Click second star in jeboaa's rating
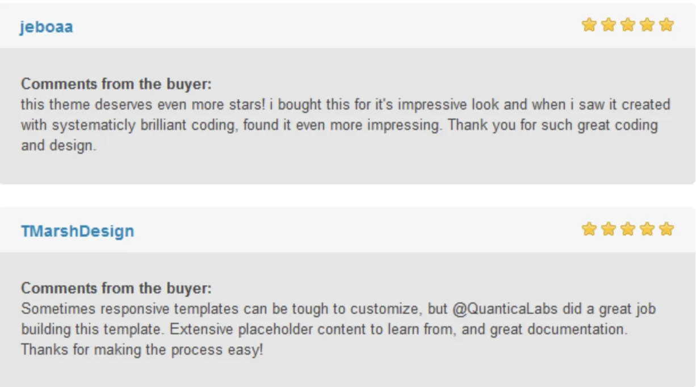696x387 pixels. coord(609,25)
